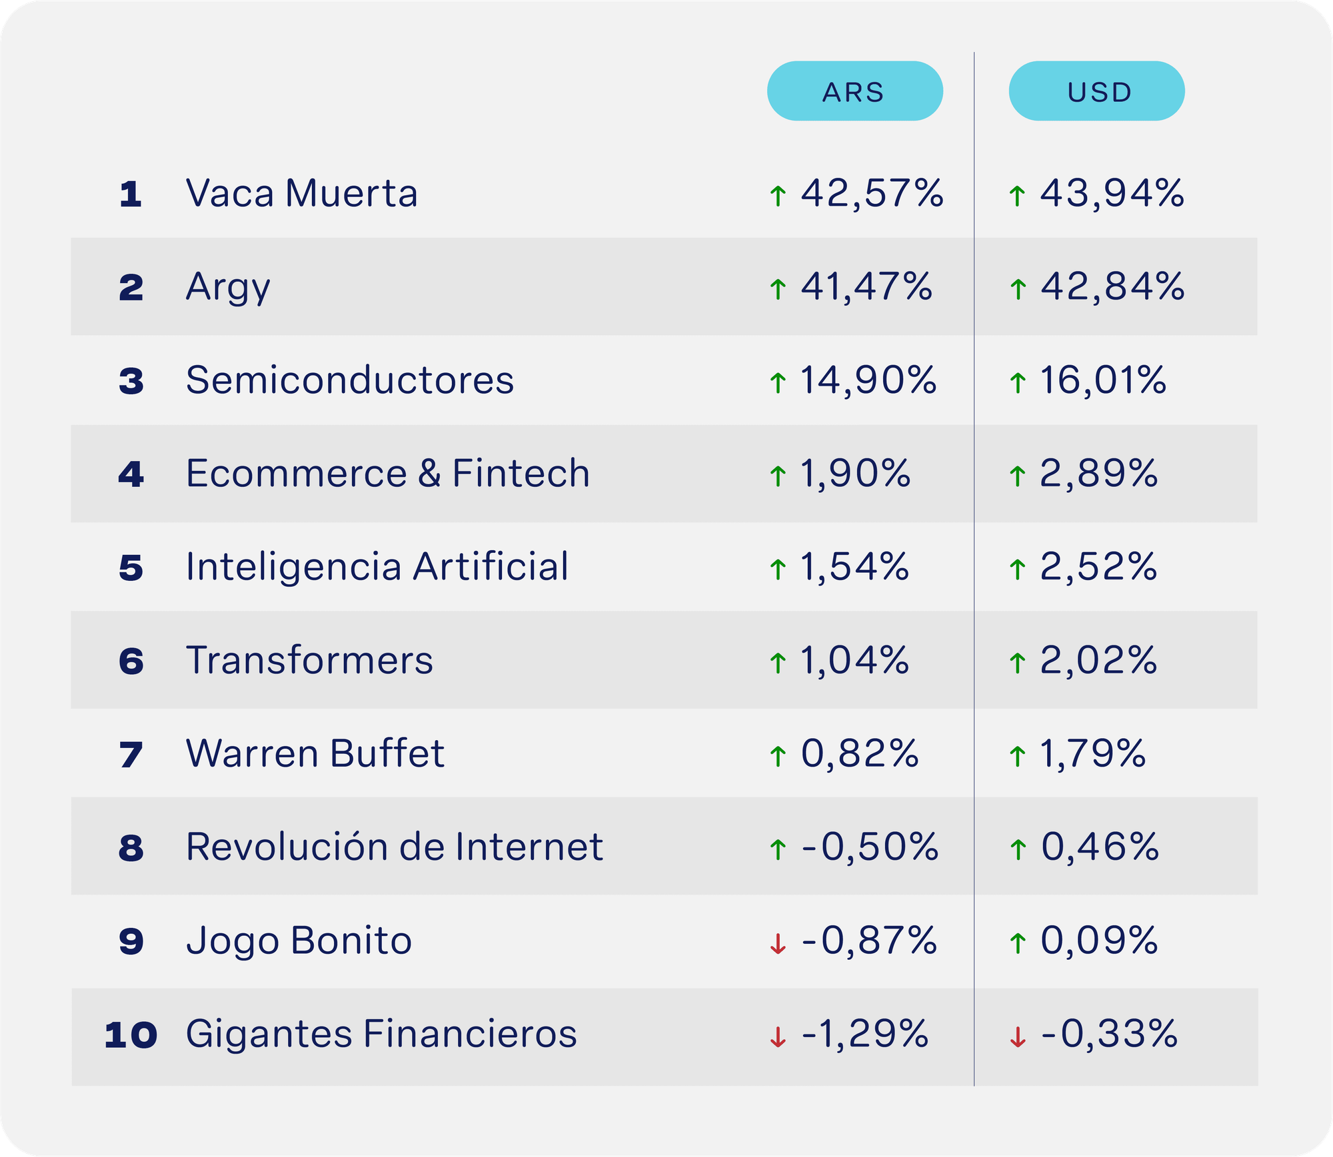This screenshot has width=1333, height=1157.
Task: Click the Transformers row name
Action: pyautogui.click(x=309, y=660)
